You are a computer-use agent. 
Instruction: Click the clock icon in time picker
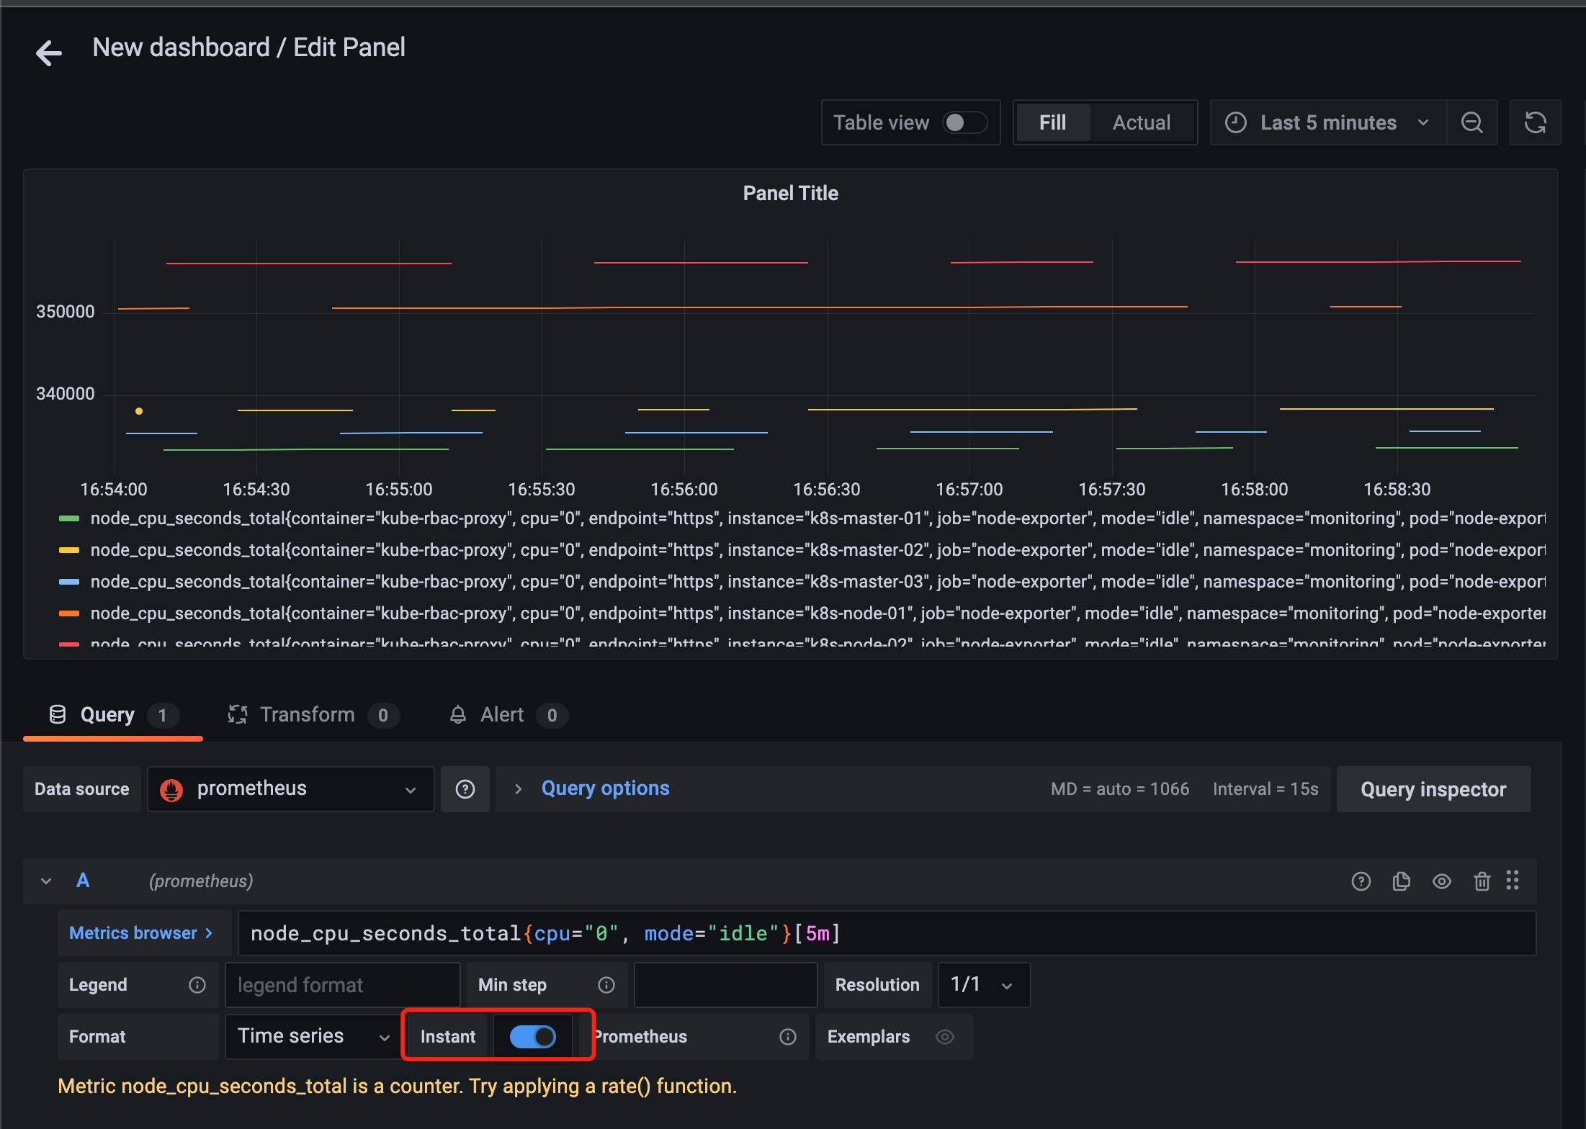click(x=1236, y=123)
